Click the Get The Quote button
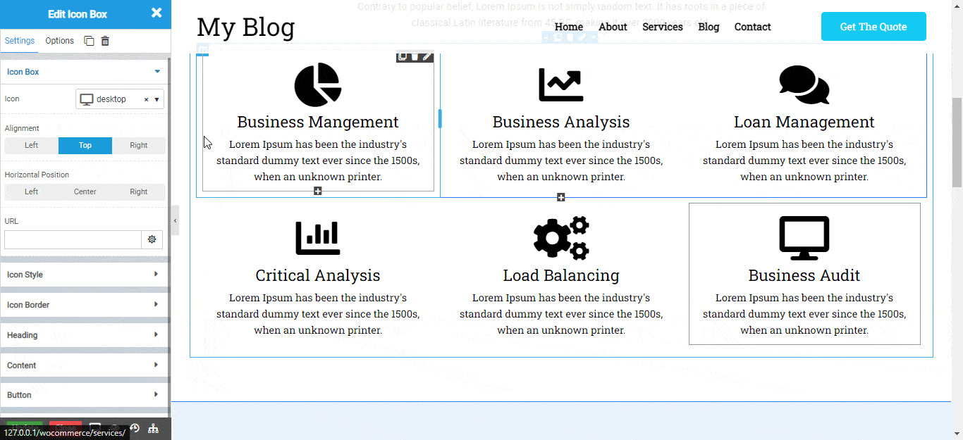Viewport: 963px width, 440px height. tap(873, 27)
